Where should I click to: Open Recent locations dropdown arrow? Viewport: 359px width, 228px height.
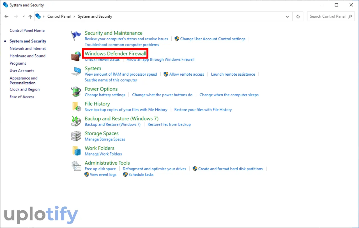[x=23, y=17]
